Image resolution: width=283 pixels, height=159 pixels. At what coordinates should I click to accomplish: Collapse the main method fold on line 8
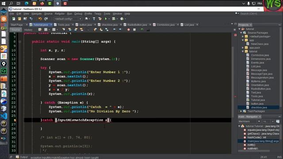[20, 42]
